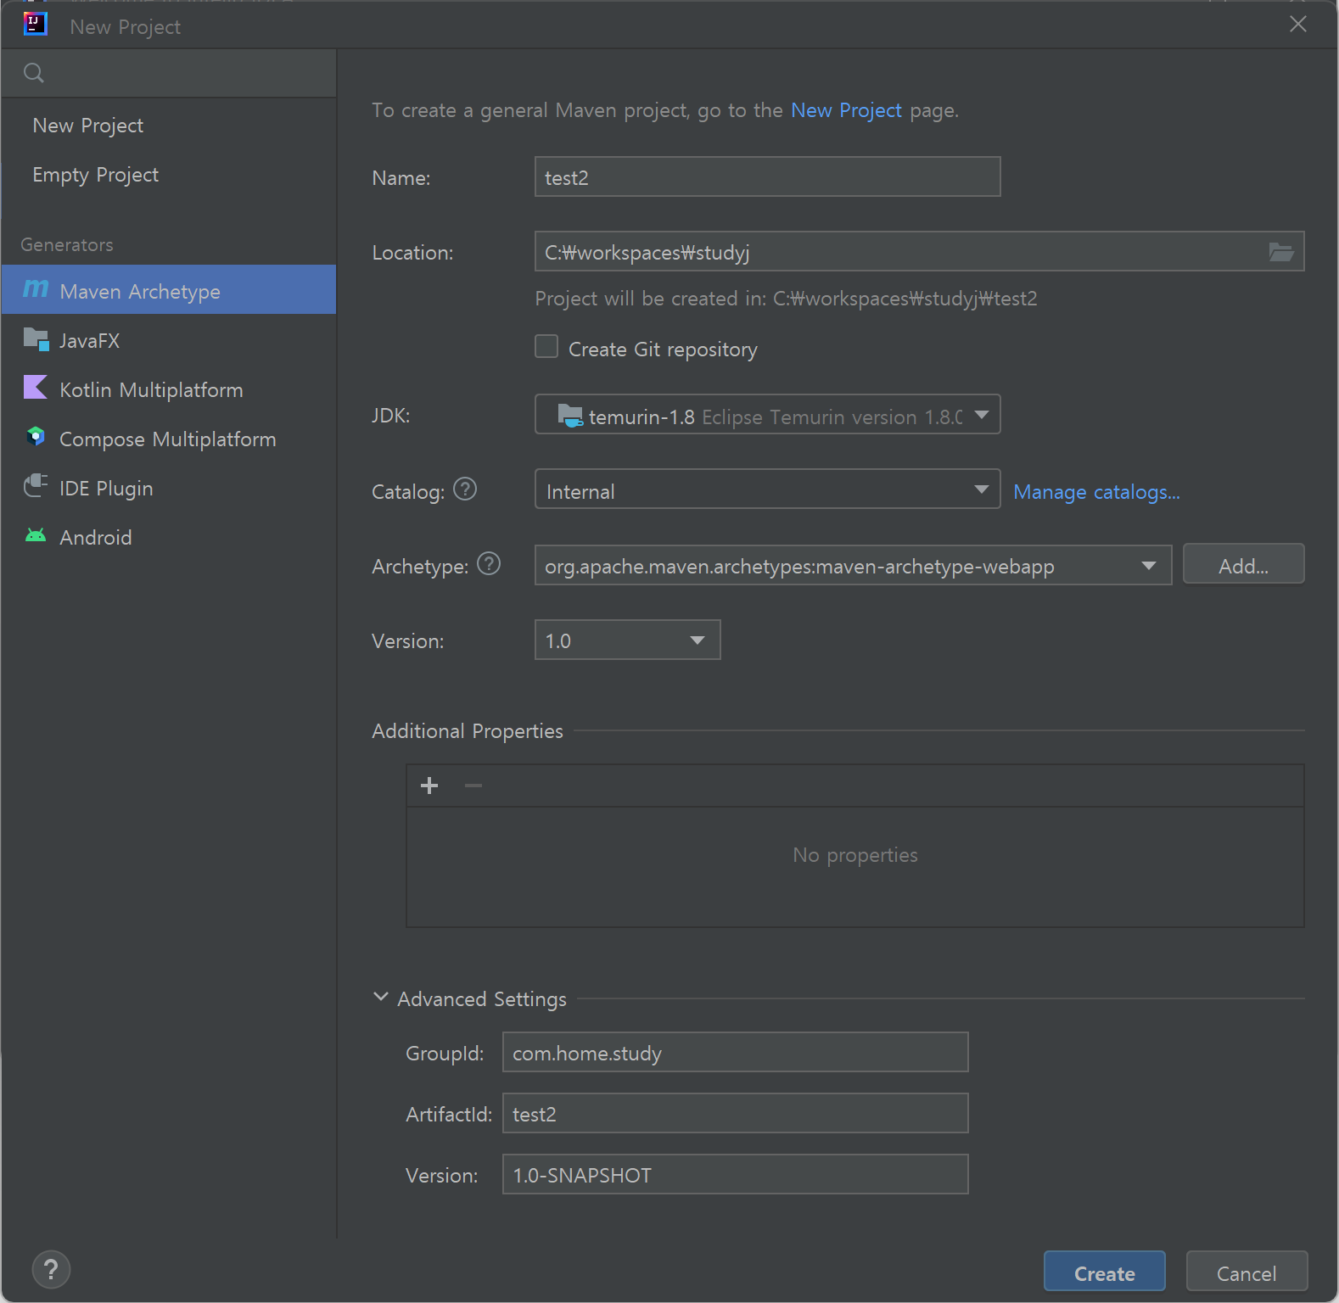1339x1303 pixels.
Task: Open the Archetype help question mark
Action: pyautogui.click(x=489, y=564)
